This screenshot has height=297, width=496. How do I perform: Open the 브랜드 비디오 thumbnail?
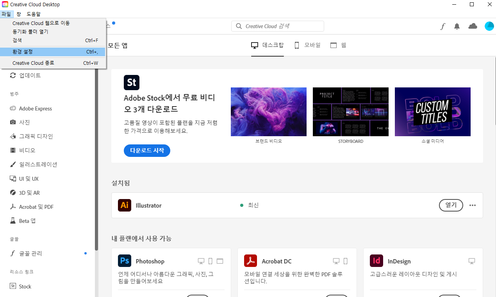click(x=269, y=112)
